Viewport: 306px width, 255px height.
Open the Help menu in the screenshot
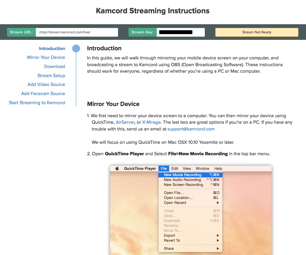coord(218,169)
